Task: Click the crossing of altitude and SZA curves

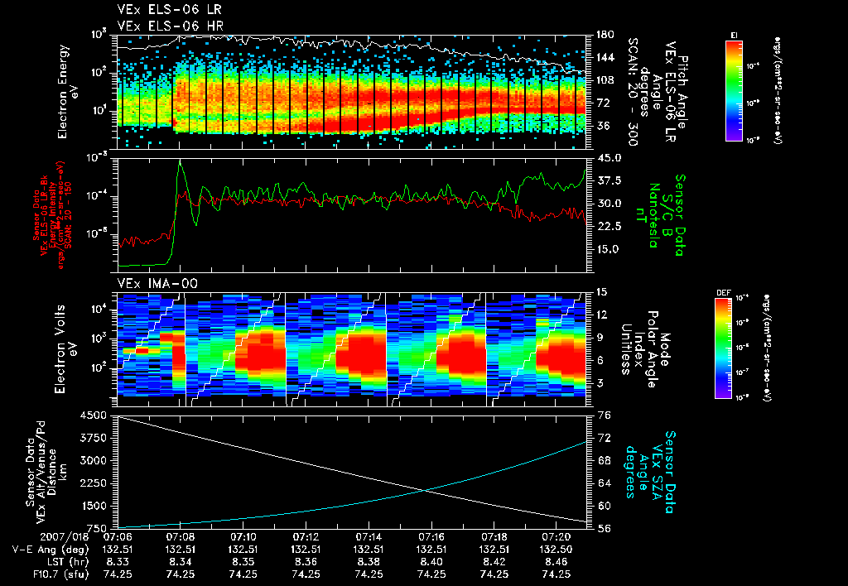Action: [x=426, y=490]
